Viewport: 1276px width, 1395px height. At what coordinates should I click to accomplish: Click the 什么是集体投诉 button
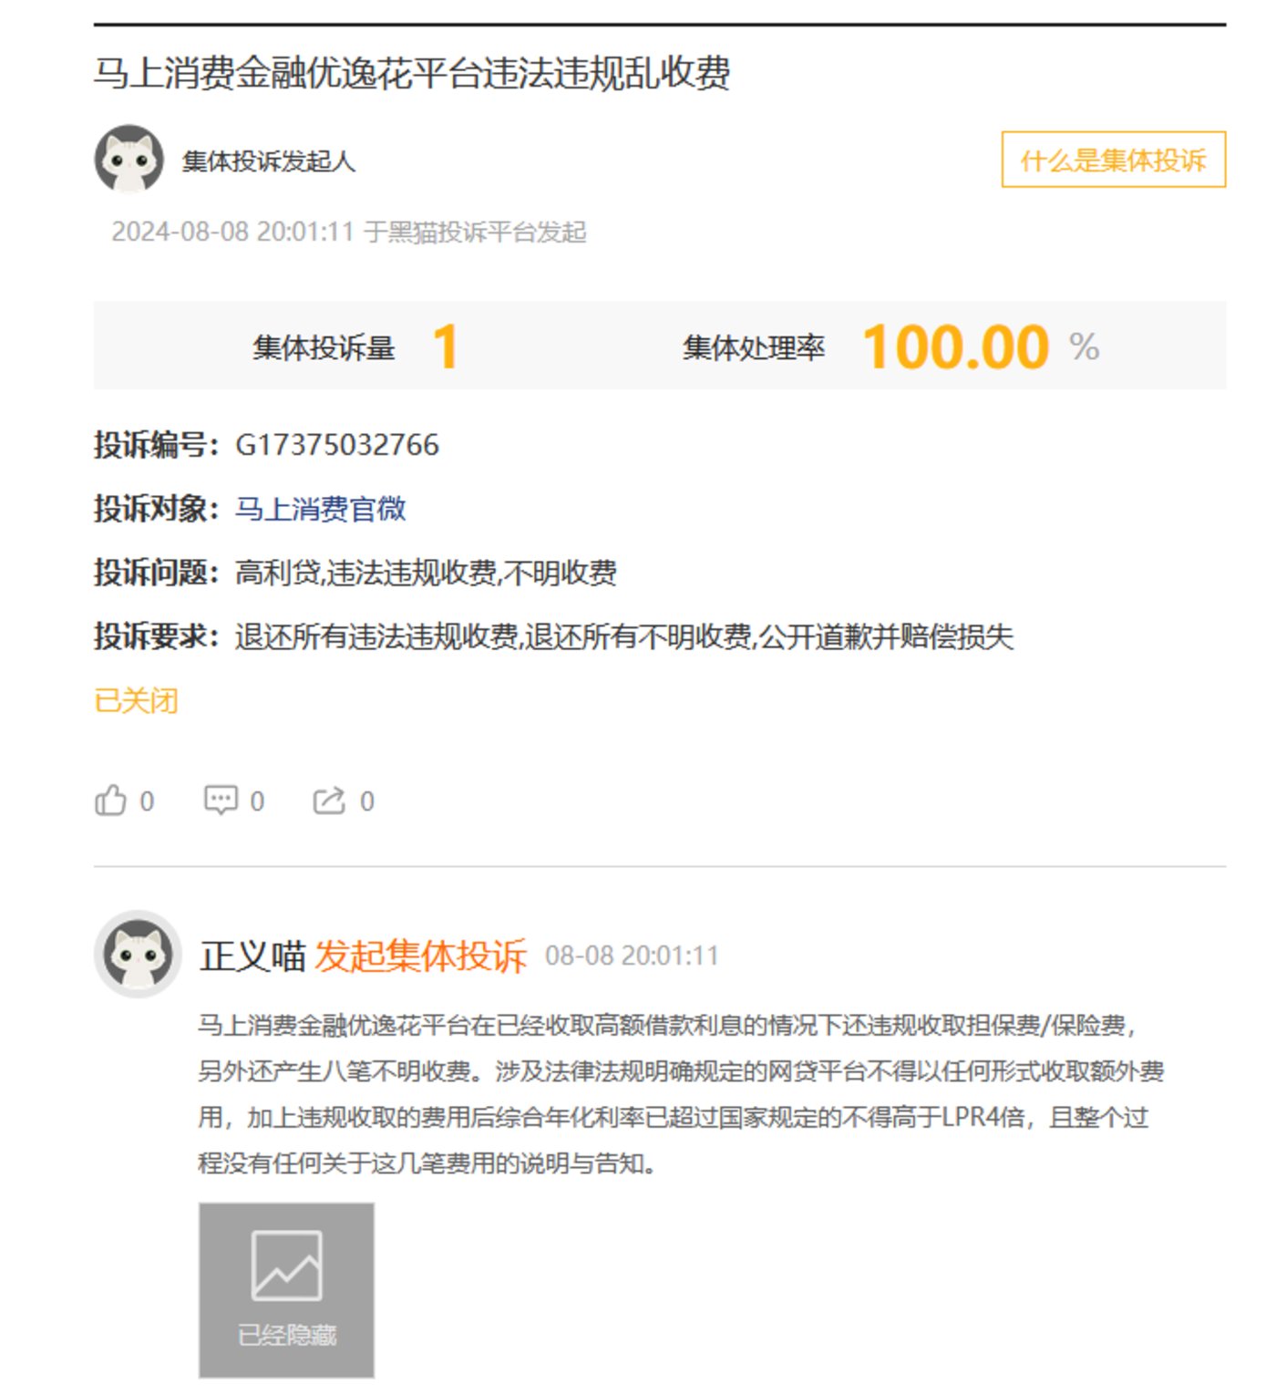[1114, 160]
